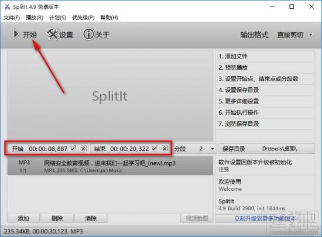Confirm end time with its checkmark icon
322x237 pixels.
pyautogui.click(x=154, y=148)
